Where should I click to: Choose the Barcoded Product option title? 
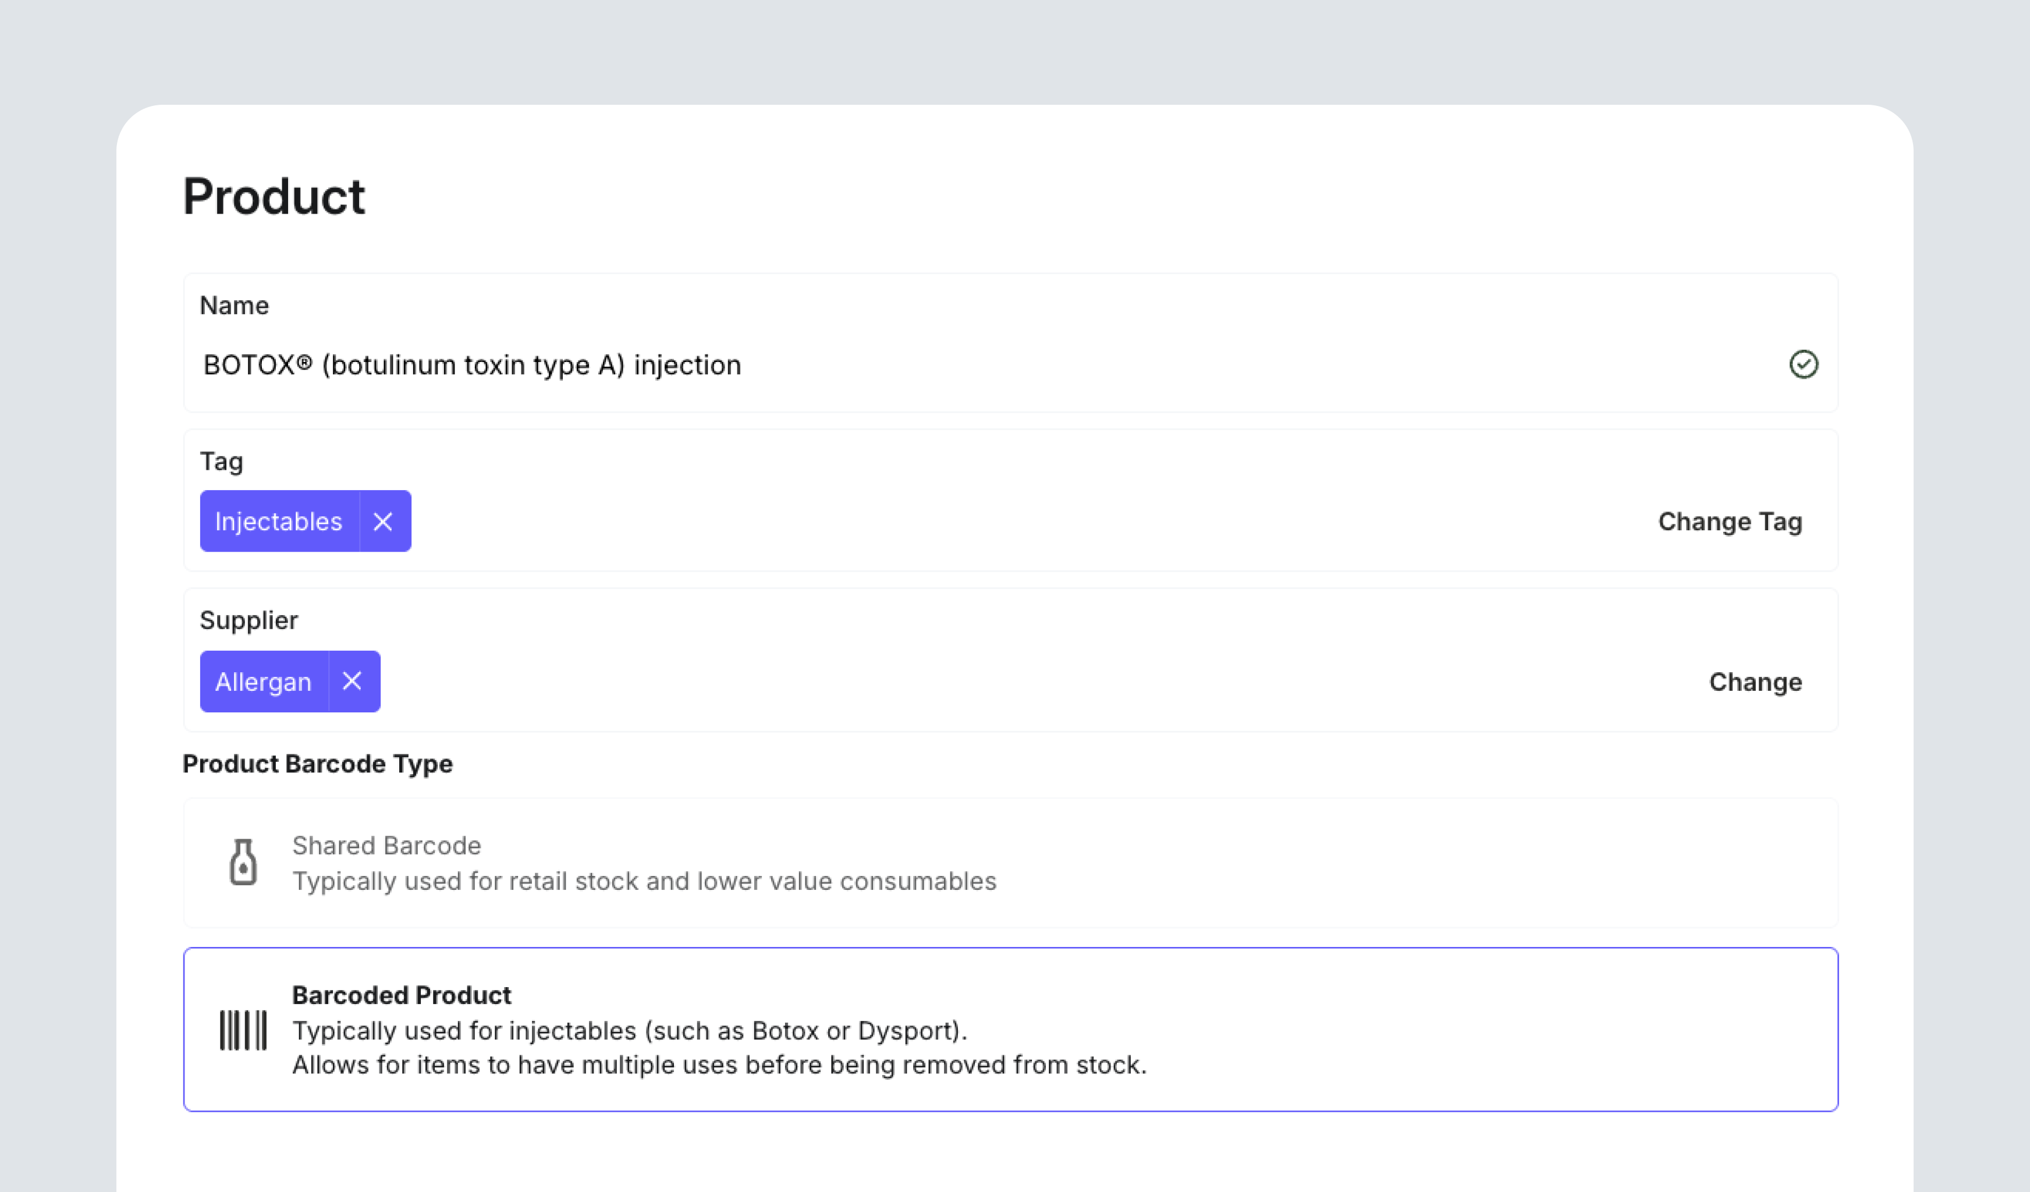(x=401, y=995)
